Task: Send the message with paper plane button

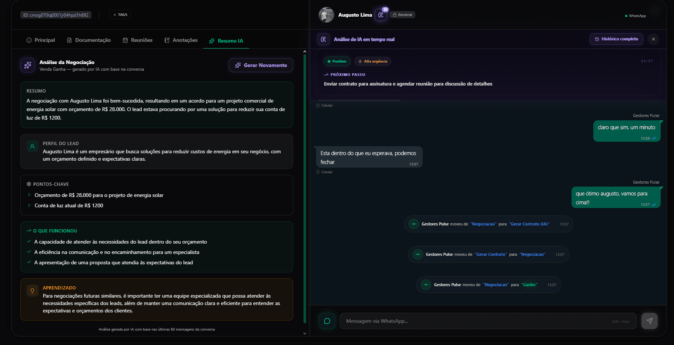Action: tap(650, 321)
